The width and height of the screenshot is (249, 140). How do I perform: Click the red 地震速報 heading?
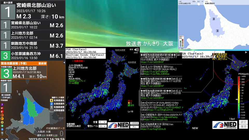[x=78, y=61]
